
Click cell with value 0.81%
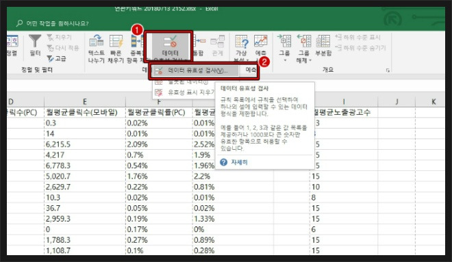pyautogui.click(x=233, y=187)
